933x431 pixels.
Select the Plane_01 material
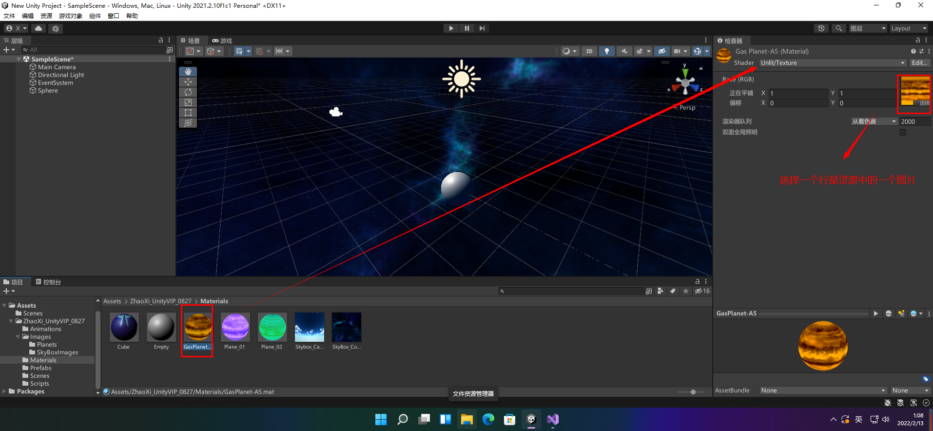click(235, 327)
